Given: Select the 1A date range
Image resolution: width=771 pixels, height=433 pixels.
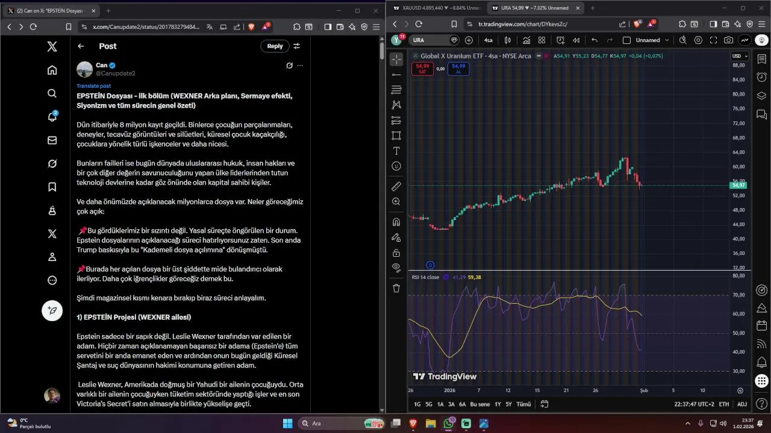Looking at the screenshot, I should pyautogui.click(x=440, y=404).
